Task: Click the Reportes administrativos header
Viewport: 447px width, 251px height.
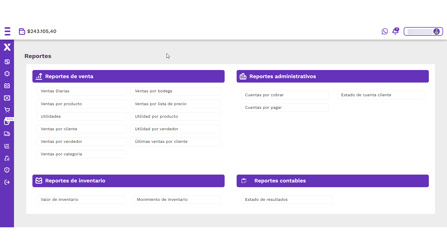Action: point(333,76)
